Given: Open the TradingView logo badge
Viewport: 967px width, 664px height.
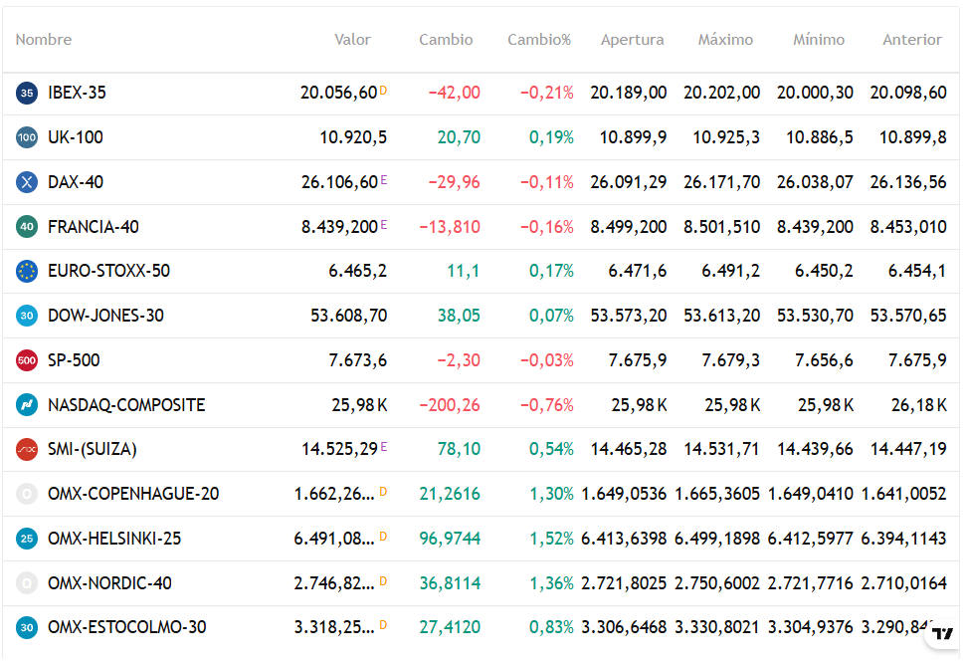Looking at the screenshot, I should click(x=942, y=634).
